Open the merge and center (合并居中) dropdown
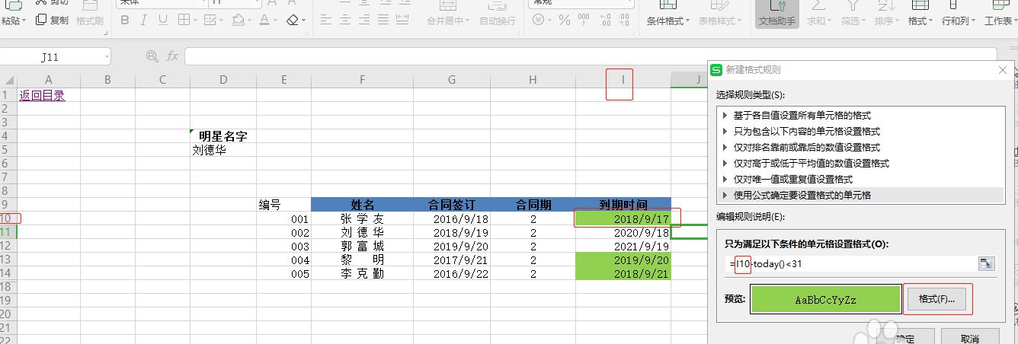Viewport: 1018px width, 344px height. pyautogui.click(x=449, y=21)
